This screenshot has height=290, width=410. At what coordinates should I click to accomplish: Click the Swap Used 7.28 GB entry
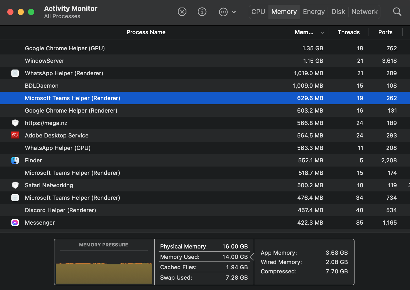204,278
